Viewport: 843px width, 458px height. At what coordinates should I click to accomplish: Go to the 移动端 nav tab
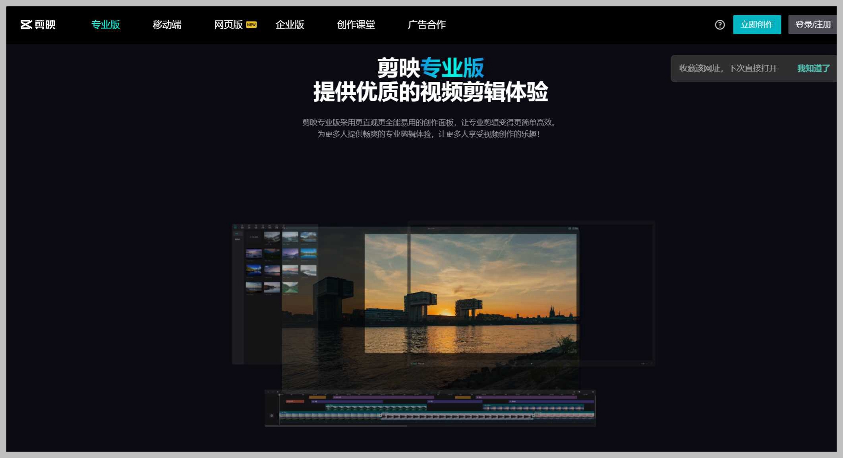click(x=167, y=25)
